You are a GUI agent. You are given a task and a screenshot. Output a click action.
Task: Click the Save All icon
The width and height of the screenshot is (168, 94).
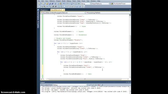click(52, 4)
